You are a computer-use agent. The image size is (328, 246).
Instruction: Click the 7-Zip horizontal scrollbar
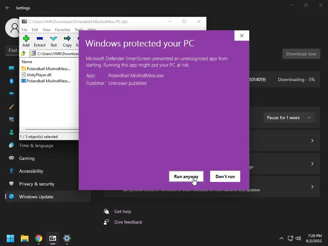point(52,129)
